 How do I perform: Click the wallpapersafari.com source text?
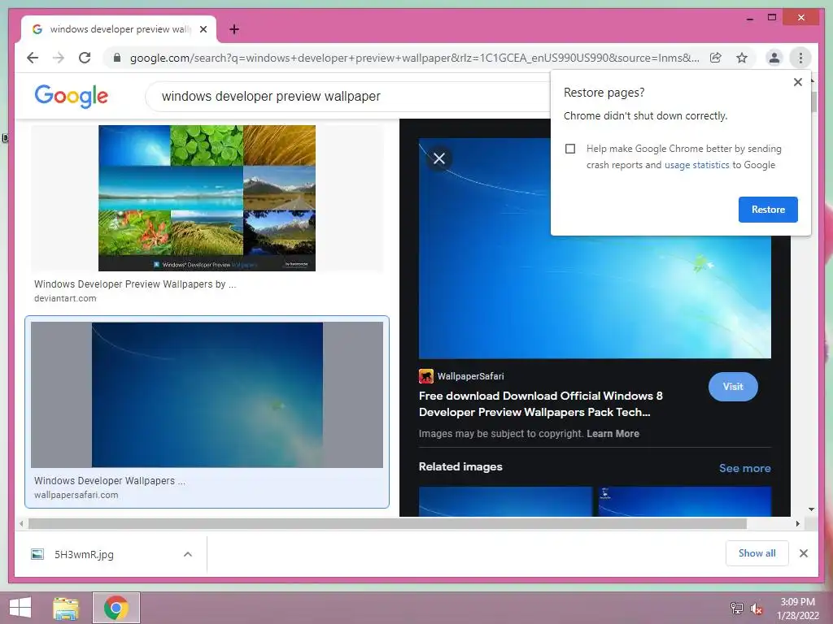pos(76,495)
